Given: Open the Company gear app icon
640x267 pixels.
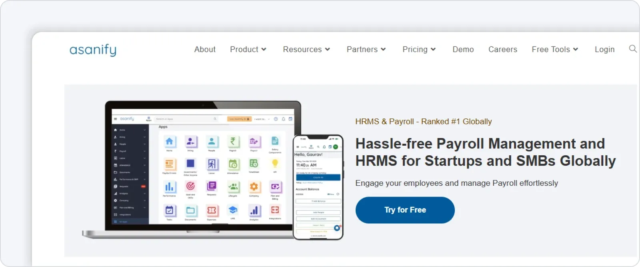Looking at the screenshot, I should (x=254, y=187).
